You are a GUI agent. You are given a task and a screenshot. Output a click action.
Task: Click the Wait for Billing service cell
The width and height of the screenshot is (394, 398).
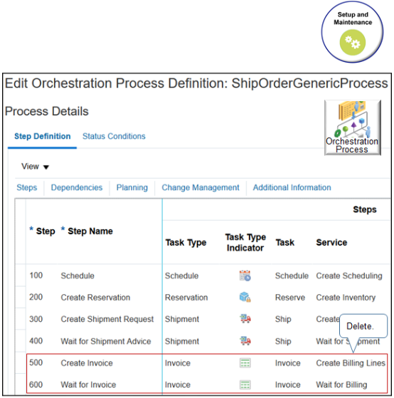(341, 384)
